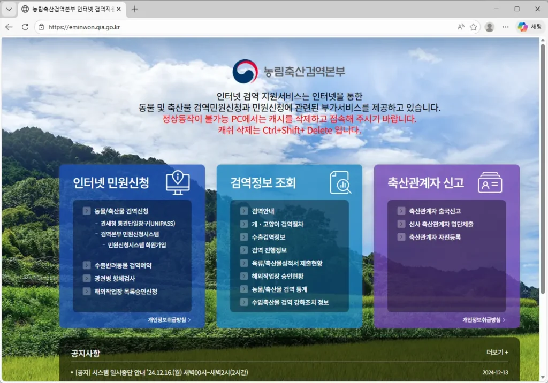This screenshot has height=383, width=548.
Task: Click the vertical page scrollbar
Action: click(x=544, y=160)
